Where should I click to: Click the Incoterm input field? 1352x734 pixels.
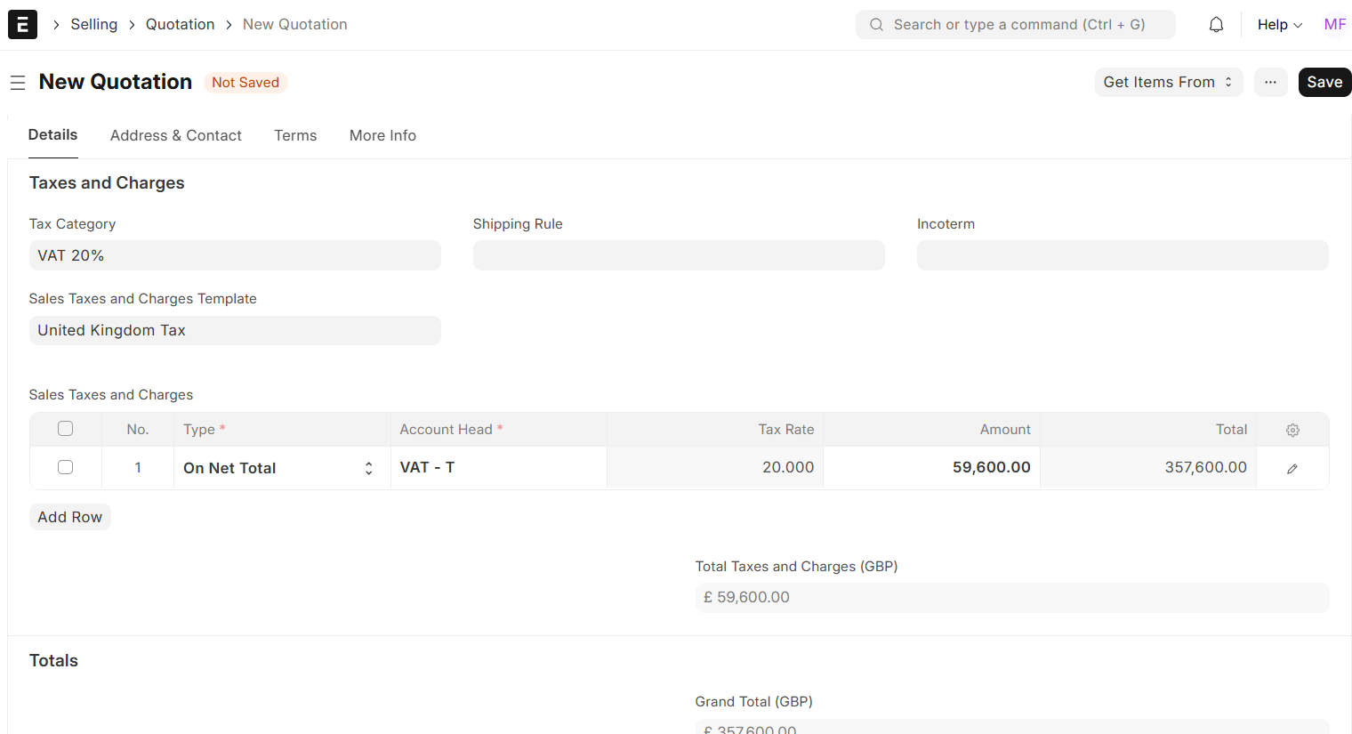[x=1122, y=255]
